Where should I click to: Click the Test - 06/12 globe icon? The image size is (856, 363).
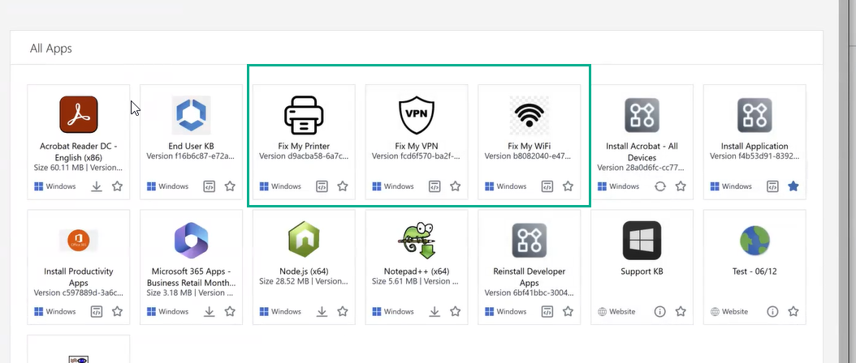pyautogui.click(x=754, y=241)
